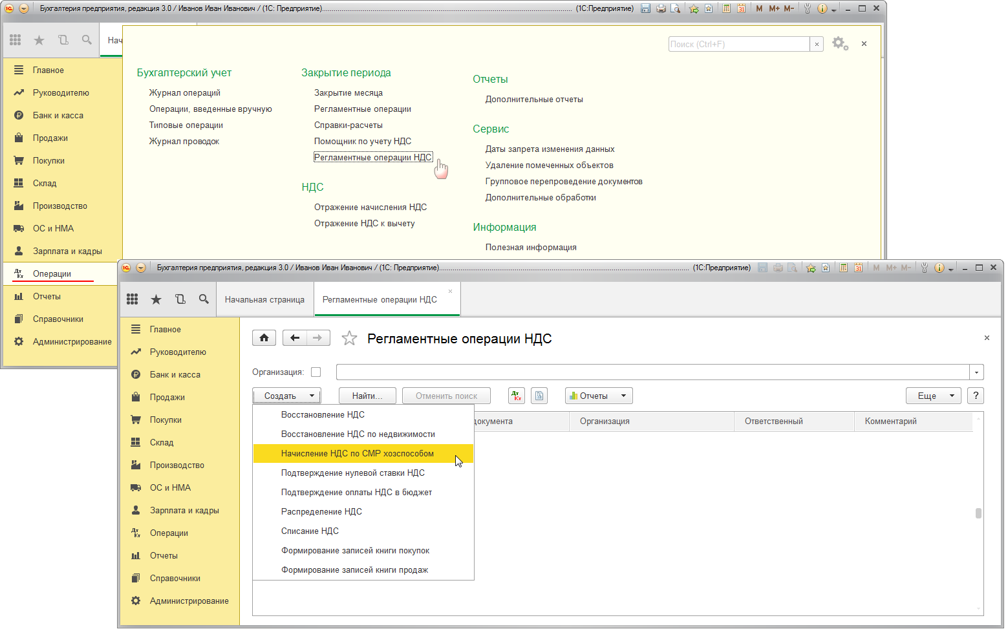Sort by Ответственный column header
This screenshot has height=629, width=1008.
794,421
